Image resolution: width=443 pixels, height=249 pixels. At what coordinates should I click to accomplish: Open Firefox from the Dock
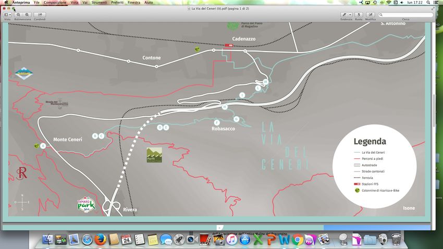pos(100,240)
